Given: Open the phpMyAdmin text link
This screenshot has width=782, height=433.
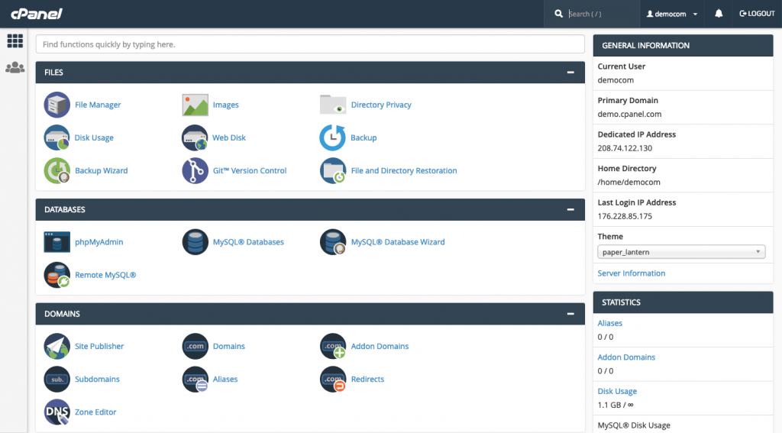Looking at the screenshot, I should 99,242.
